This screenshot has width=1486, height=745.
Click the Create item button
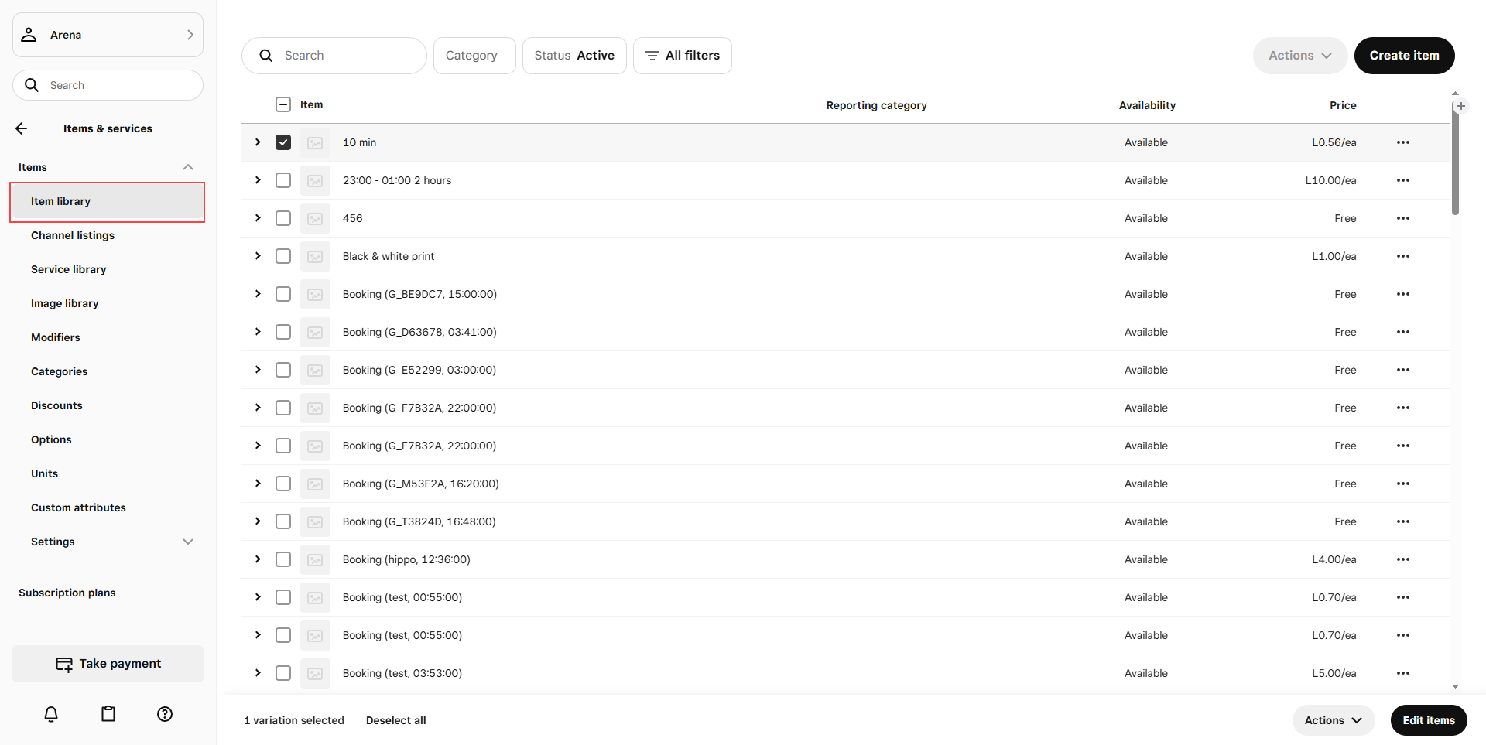1404,56
